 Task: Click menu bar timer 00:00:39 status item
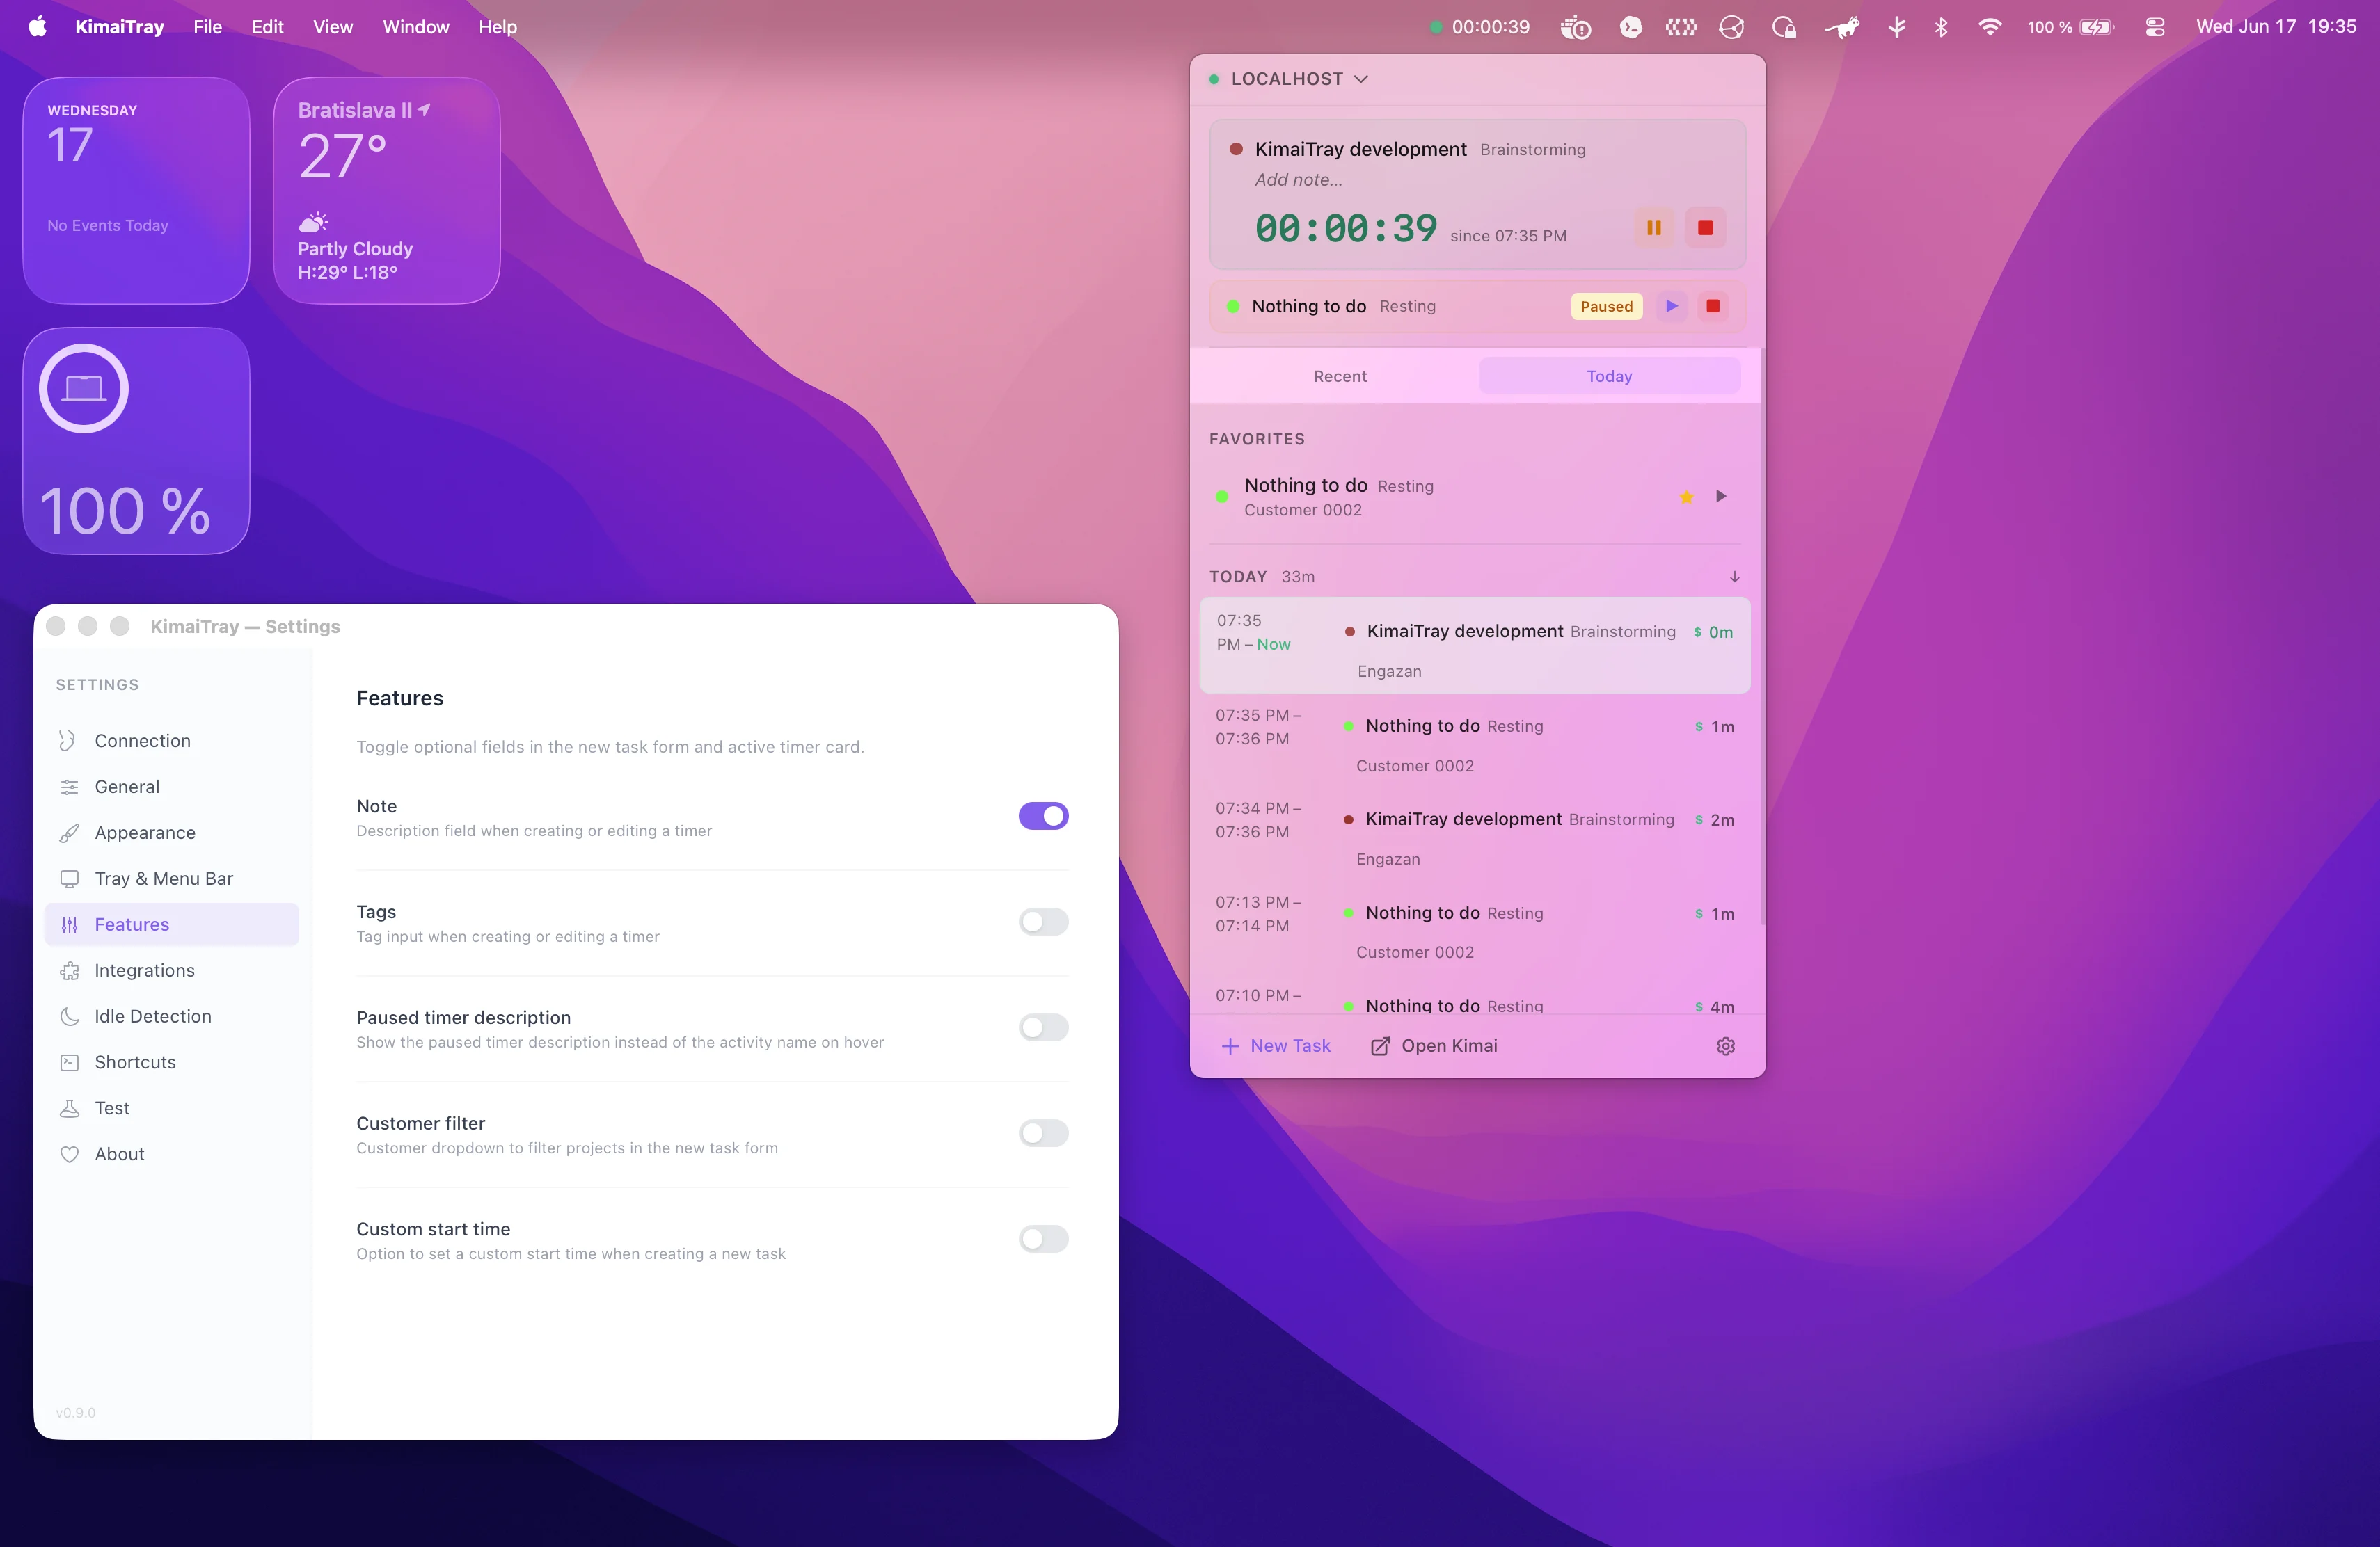click(x=1479, y=27)
